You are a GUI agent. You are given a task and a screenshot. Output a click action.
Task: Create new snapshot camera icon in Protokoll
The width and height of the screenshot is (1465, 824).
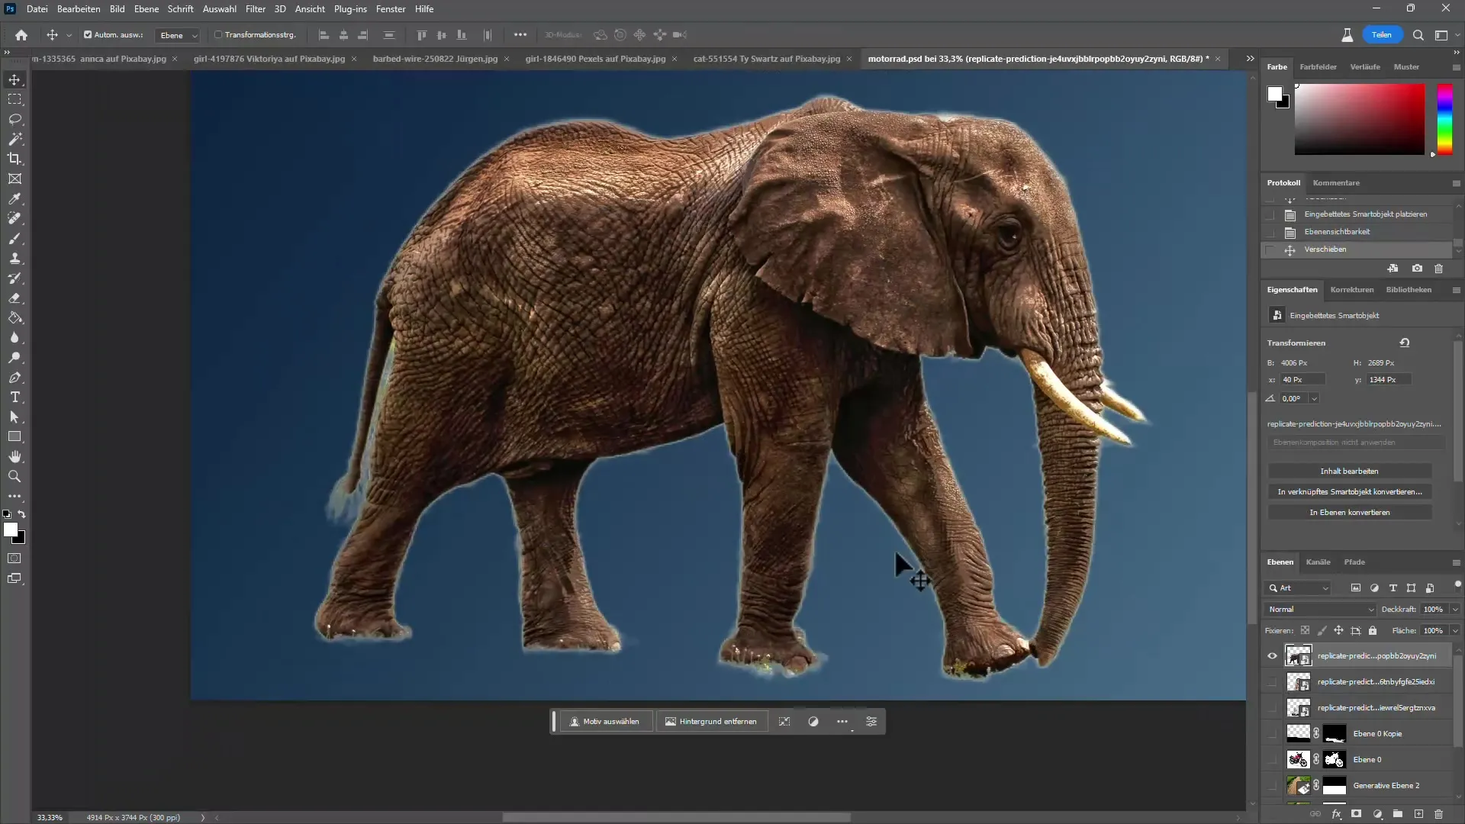coord(1417,269)
